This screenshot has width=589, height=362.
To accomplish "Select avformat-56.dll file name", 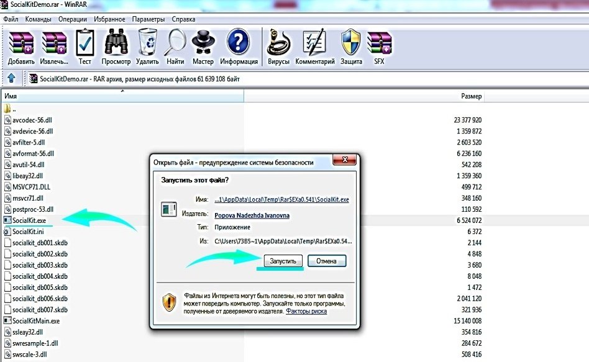I will pyautogui.click(x=33, y=153).
